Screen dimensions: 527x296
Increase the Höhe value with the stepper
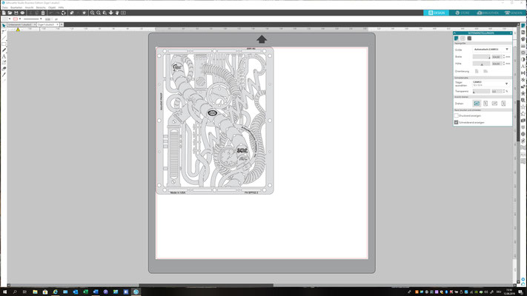[x=504, y=62]
